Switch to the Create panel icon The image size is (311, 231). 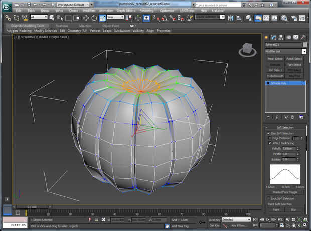click(267, 37)
